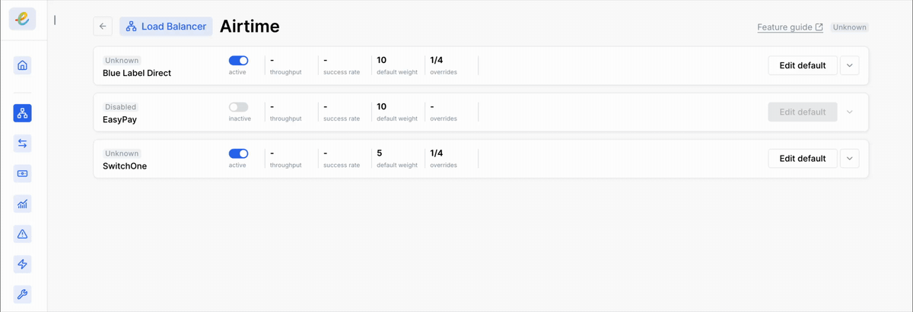Go back using the left arrow button
Image resolution: width=913 pixels, height=312 pixels.
tap(103, 27)
